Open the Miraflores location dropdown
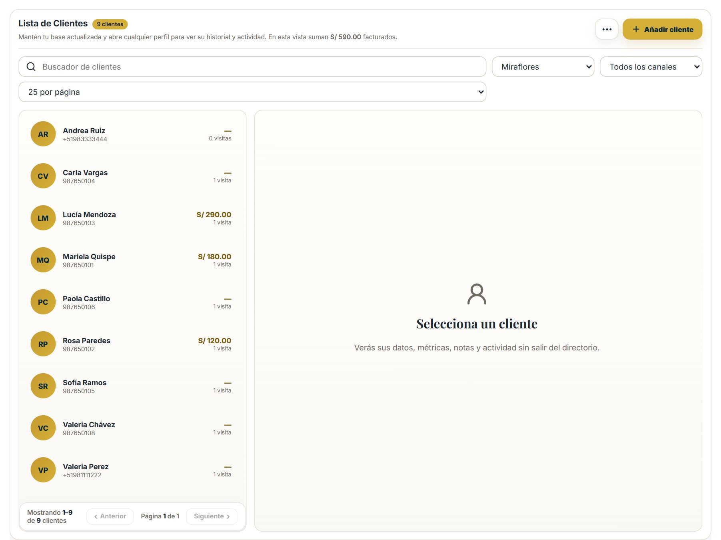Viewport: 721px width, 540px height. 543,67
